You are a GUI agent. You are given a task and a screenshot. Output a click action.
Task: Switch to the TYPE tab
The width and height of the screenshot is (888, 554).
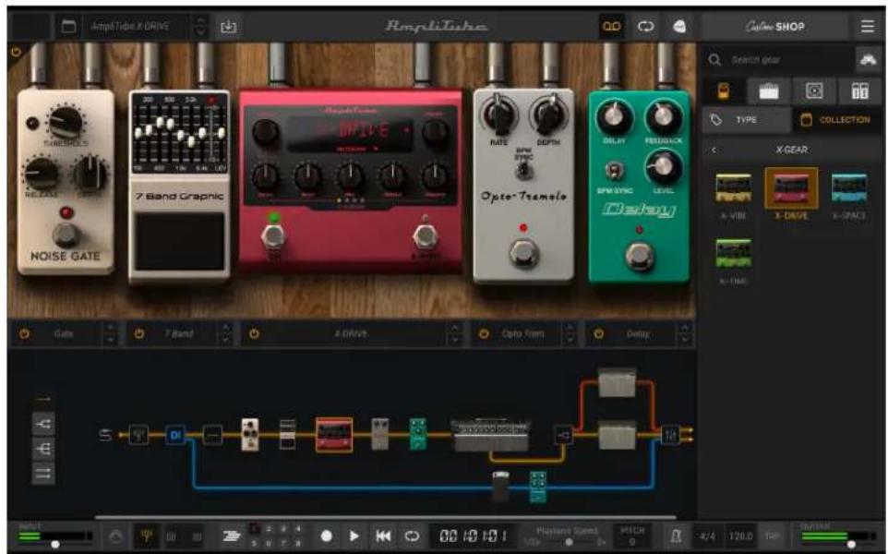click(747, 119)
